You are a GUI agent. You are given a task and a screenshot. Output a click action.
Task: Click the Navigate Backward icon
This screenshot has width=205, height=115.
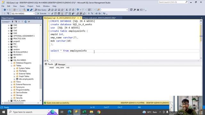coord(5,10)
